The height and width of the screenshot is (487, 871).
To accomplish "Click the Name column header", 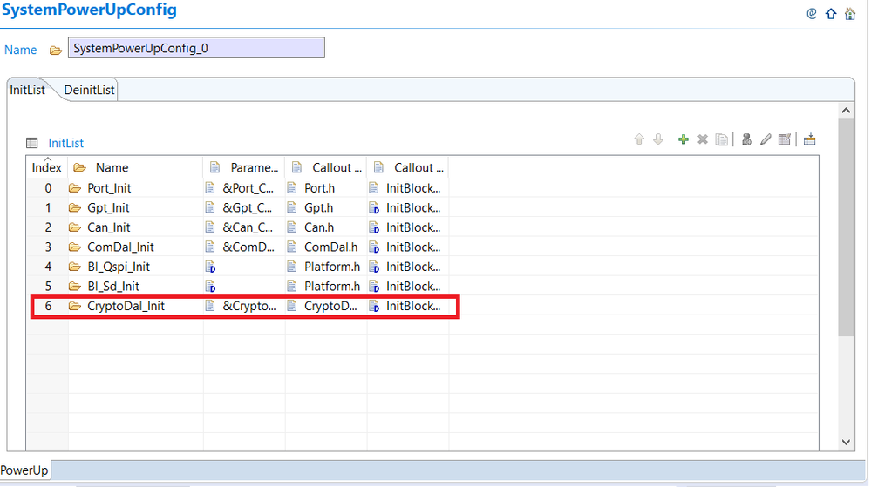I will 135,167.
